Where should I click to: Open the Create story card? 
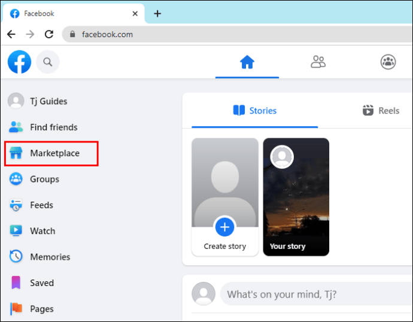click(x=225, y=197)
